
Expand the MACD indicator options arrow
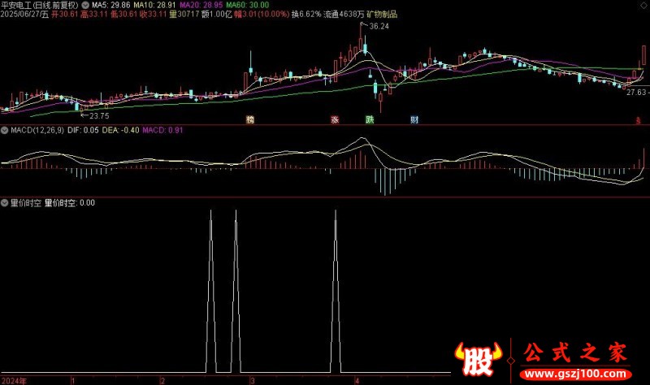[5, 130]
